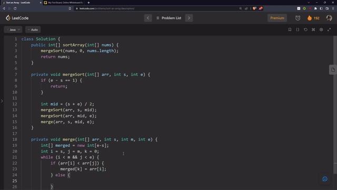Click the streak flame icon
This screenshot has width=337, height=190.
[x=310, y=18]
